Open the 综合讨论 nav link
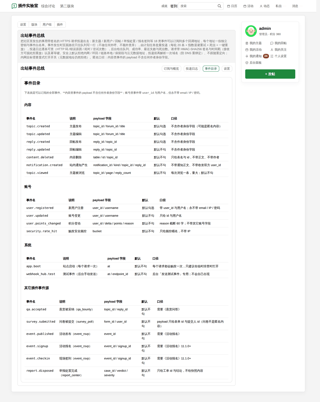The height and width of the screenshot is (402, 320). (48, 6)
